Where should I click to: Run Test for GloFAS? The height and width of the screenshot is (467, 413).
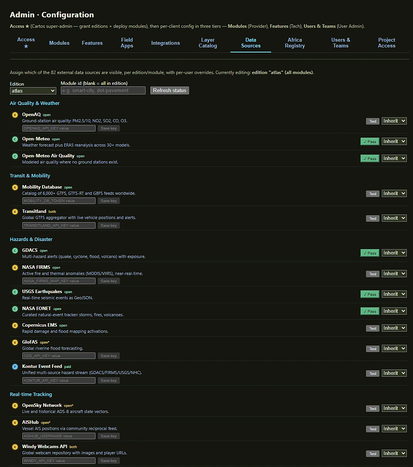373,349
